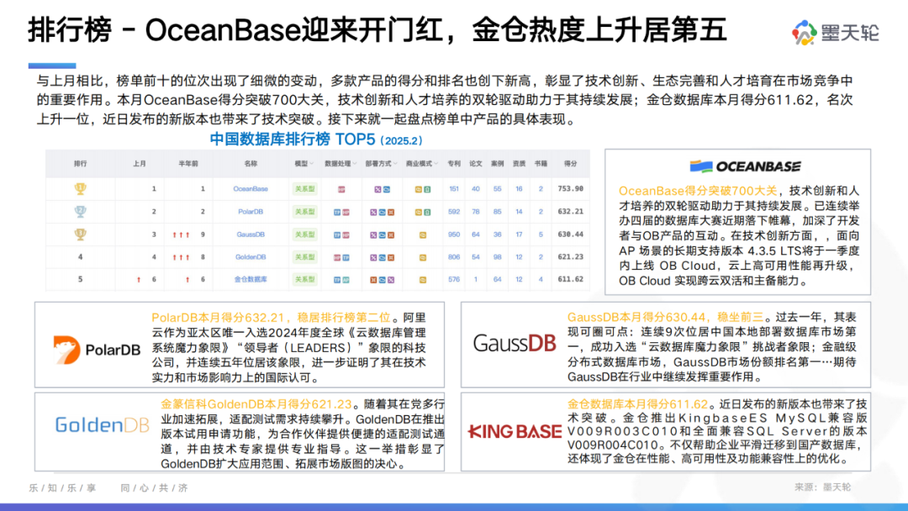
Task: Click the bronze third-place trophy icon
Action: (81, 234)
